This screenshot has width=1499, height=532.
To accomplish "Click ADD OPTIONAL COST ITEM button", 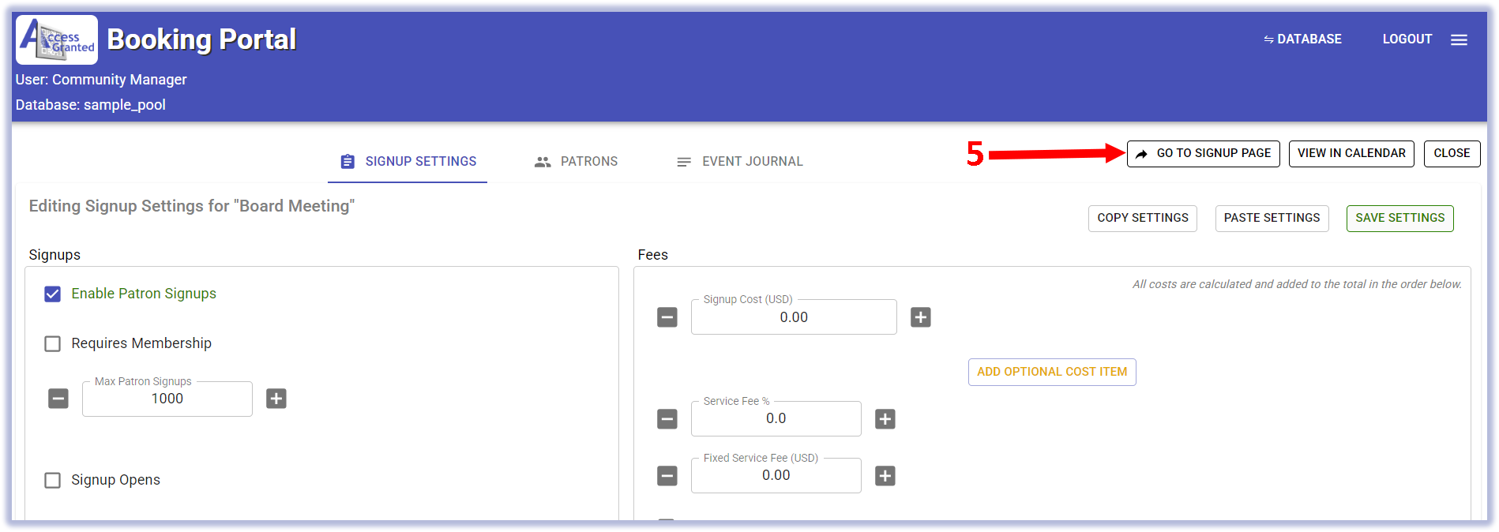I will click(x=1052, y=373).
